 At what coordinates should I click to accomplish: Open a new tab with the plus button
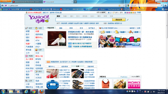pos(75,2)
